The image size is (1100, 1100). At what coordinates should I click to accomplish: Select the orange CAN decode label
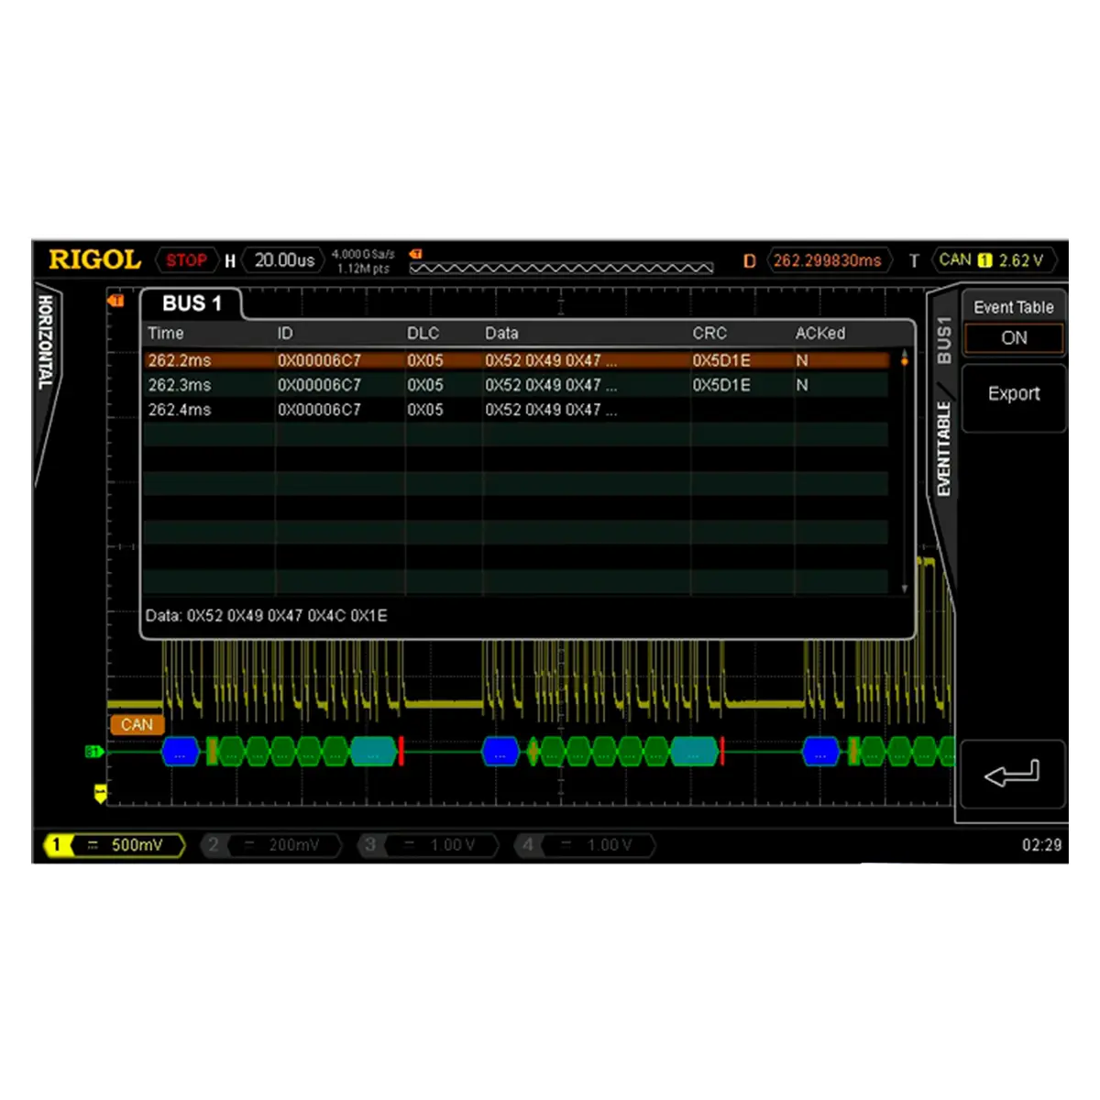pos(137,724)
